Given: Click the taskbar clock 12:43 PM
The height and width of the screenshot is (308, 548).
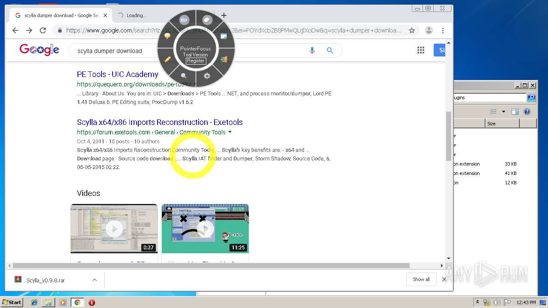Looking at the screenshot, I should point(526,302).
